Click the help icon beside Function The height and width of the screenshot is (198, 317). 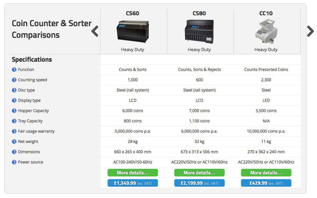point(14,70)
